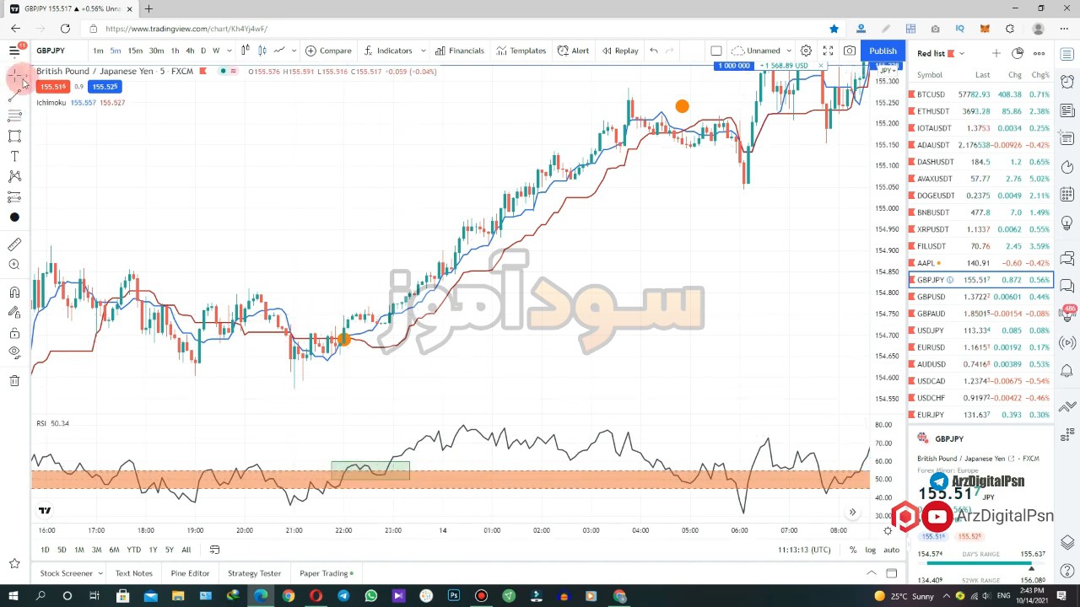Click the browser address bar
1080x607 pixels.
coord(456,29)
